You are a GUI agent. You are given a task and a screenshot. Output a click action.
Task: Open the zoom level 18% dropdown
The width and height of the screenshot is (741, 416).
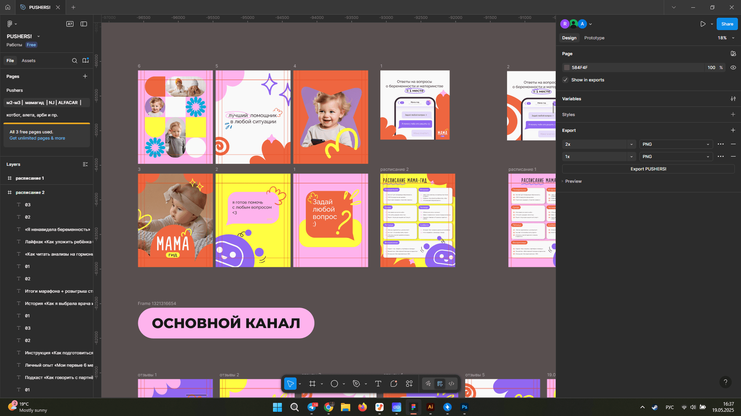726,38
